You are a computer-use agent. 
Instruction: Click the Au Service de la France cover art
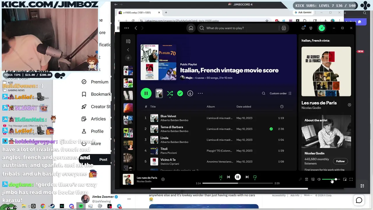[x=326, y=71]
